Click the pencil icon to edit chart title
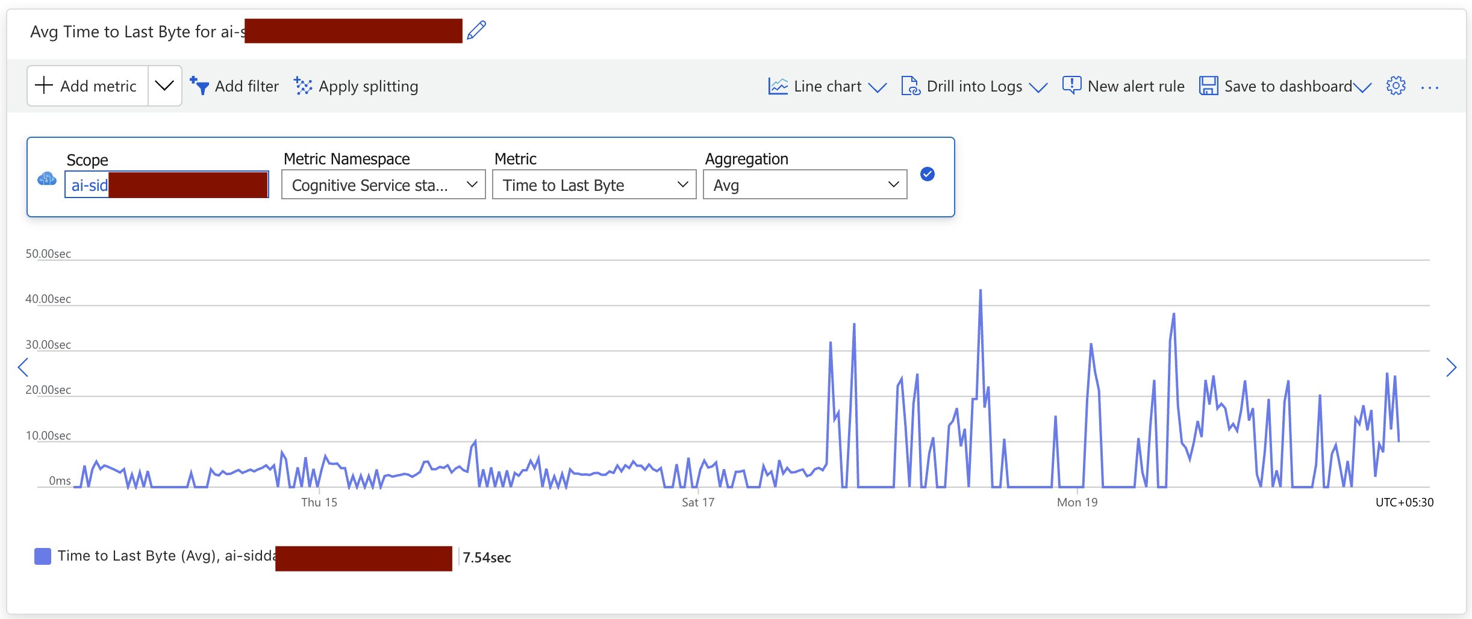 (x=476, y=30)
